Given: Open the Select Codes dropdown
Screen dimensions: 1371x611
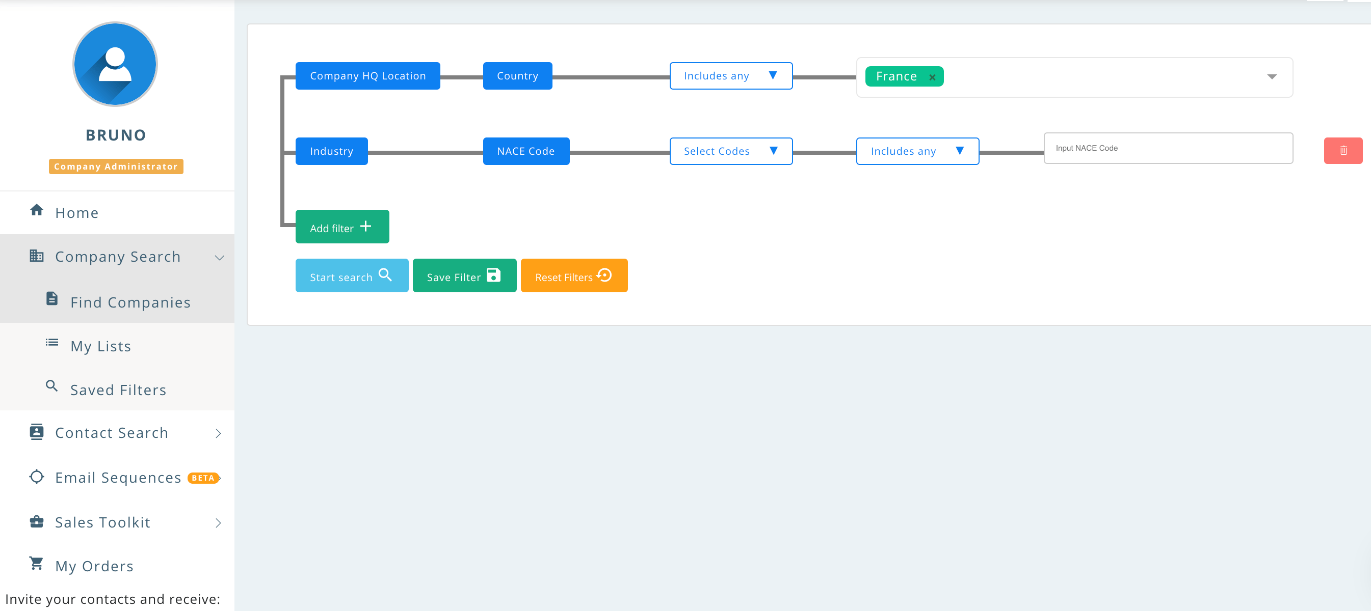Looking at the screenshot, I should pos(730,151).
